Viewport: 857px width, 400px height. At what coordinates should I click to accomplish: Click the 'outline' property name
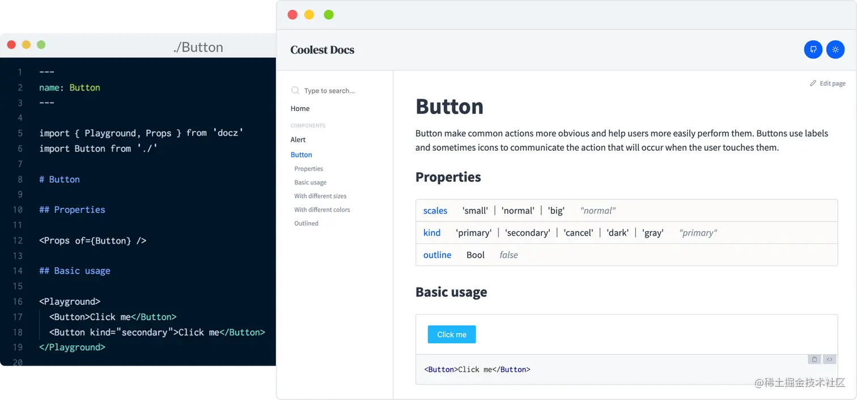coord(437,255)
